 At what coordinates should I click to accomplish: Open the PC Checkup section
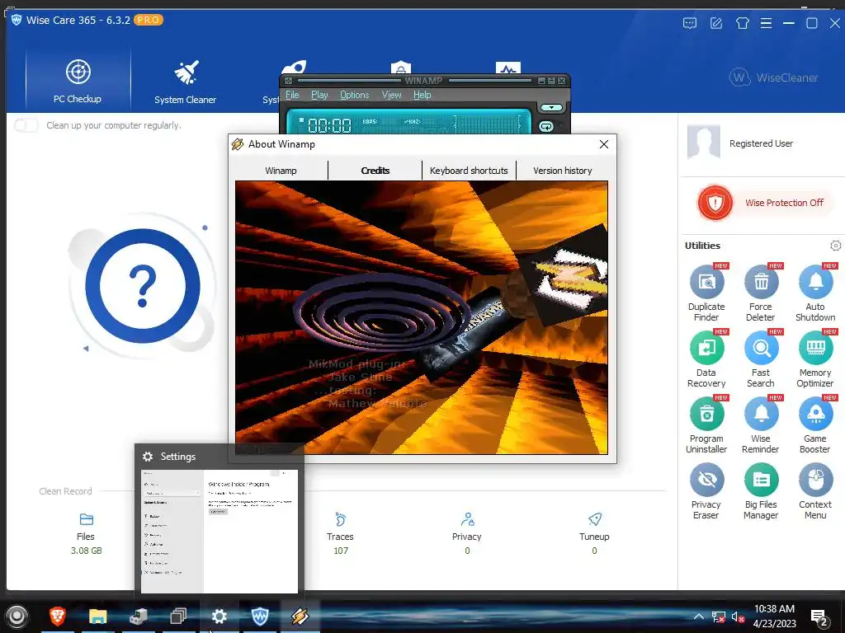(x=78, y=81)
